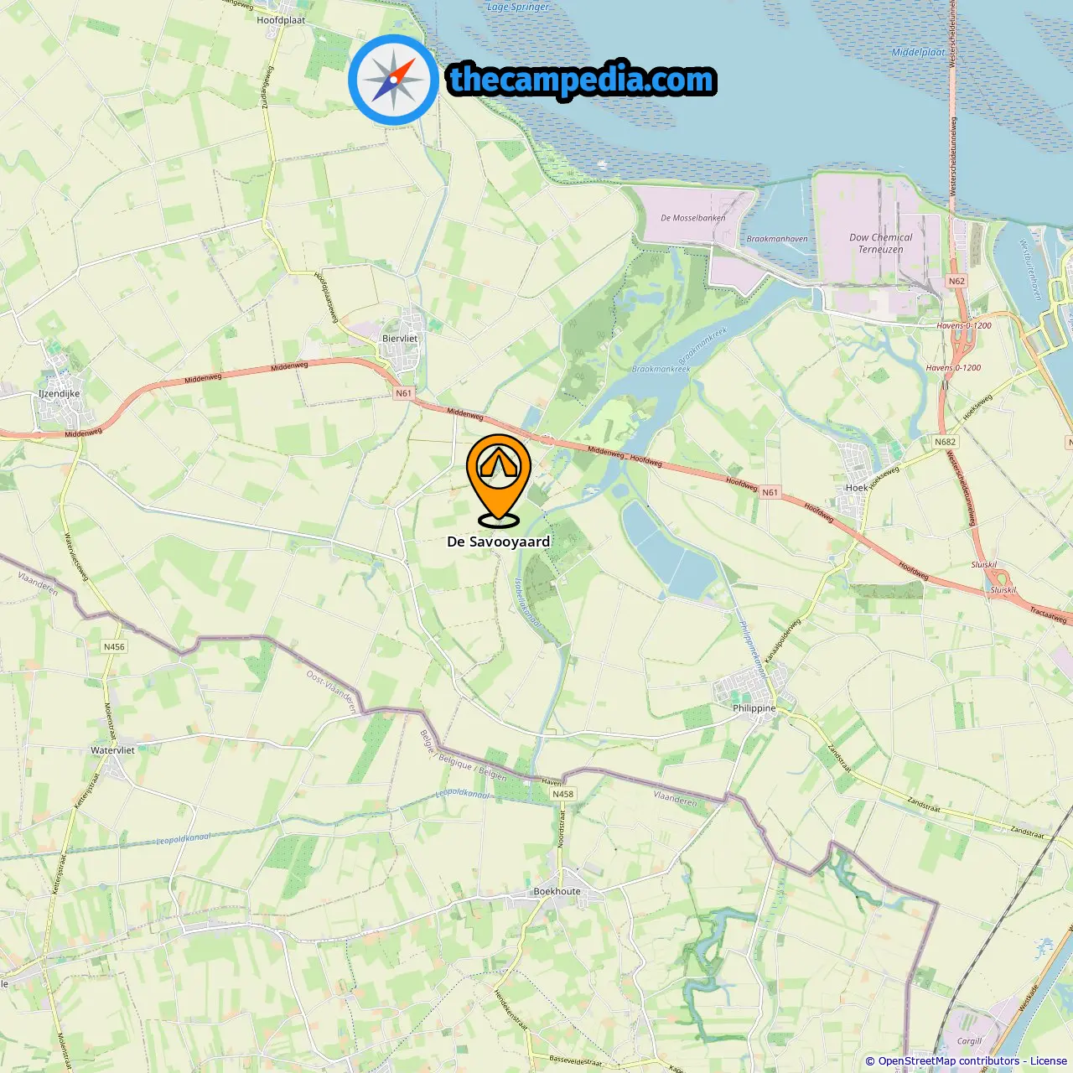
Task: Click the Biervliet town label
Action: 400,339
